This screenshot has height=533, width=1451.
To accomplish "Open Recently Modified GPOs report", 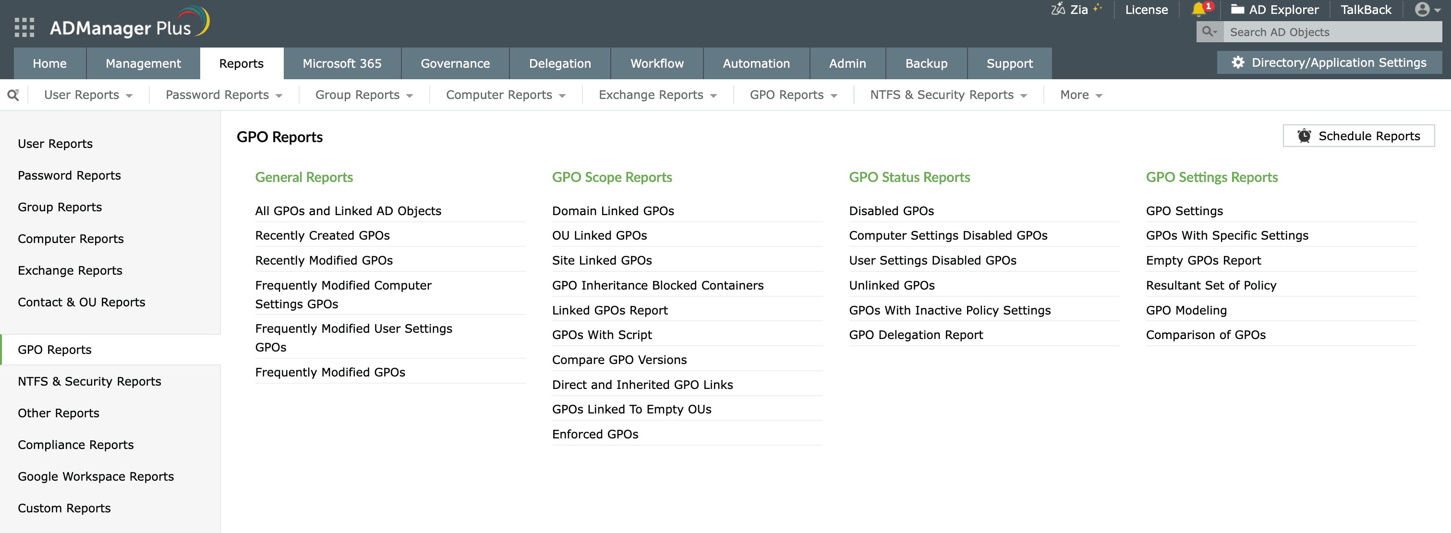I will coord(324,260).
